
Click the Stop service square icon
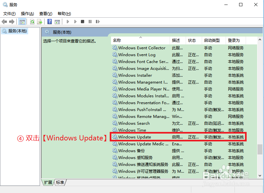pyautogui.click(x=83, y=22)
